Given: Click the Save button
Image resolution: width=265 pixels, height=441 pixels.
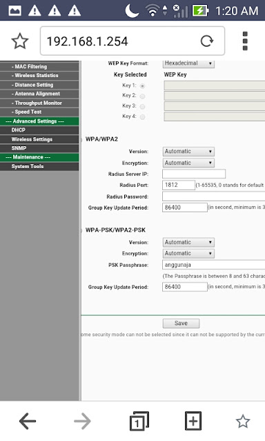Looking at the screenshot, I should [x=181, y=323].
